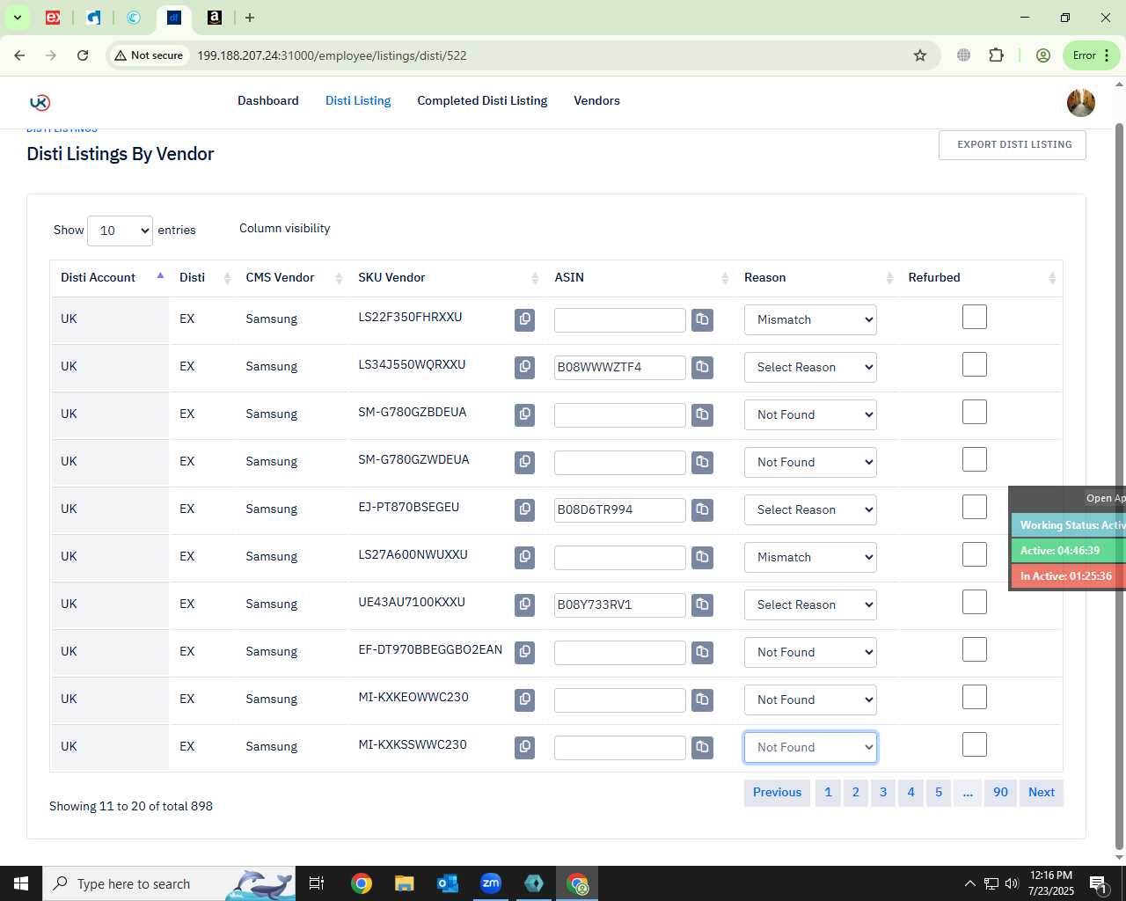This screenshot has height=901, width=1126.
Task: Jump to page 3 of listings
Action: [883, 793]
